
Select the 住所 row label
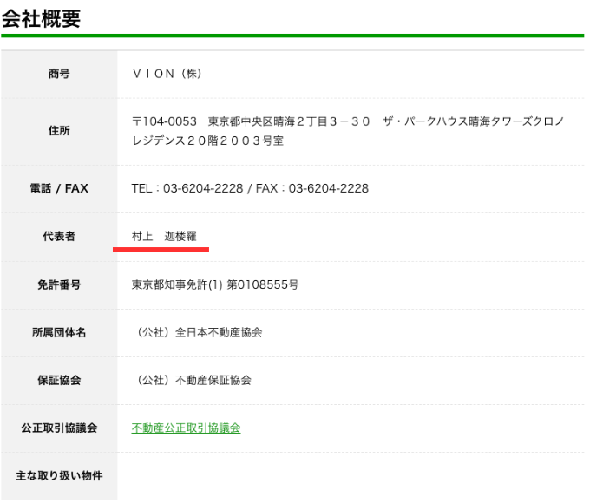(59, 131)
